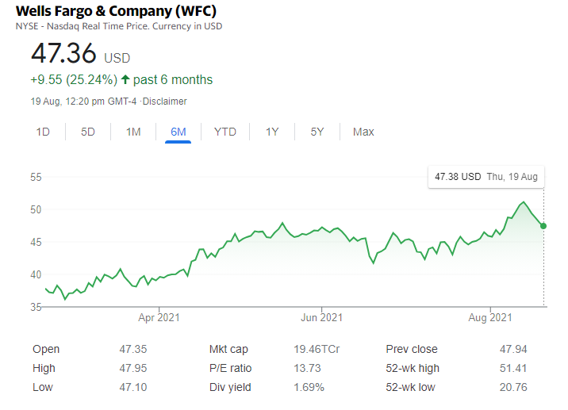Click the Apr 2021 axis label

tap(159, 318)
